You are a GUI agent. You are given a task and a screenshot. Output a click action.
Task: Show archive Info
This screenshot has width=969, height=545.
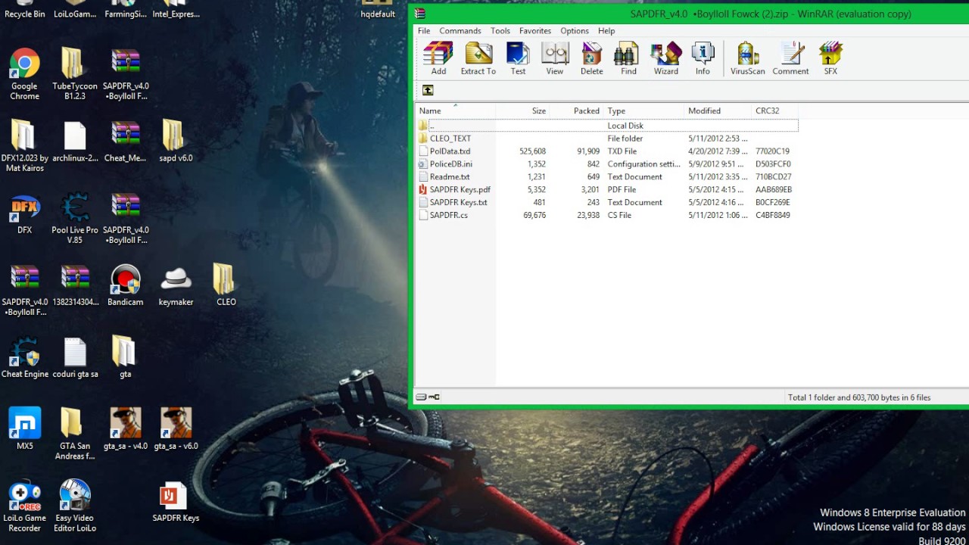[x=703, y=58]
